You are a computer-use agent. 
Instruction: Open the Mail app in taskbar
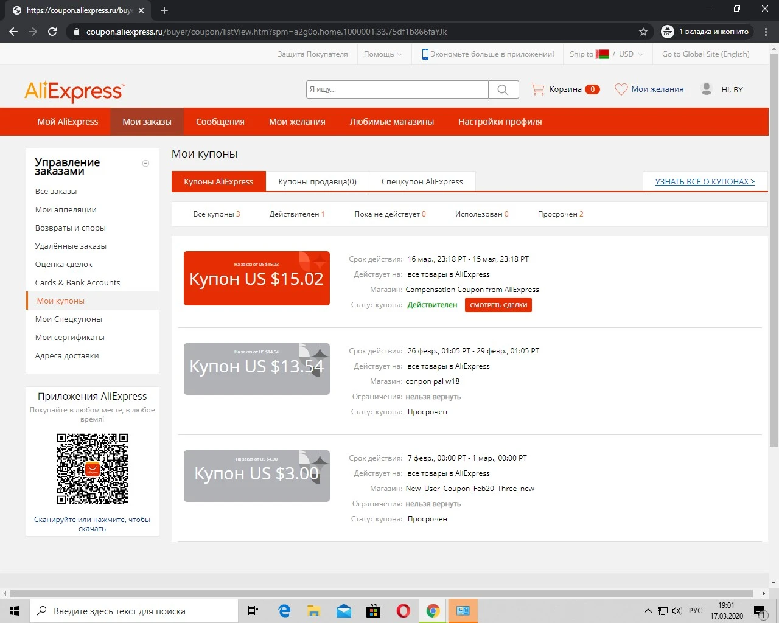(x=343, y=611)
